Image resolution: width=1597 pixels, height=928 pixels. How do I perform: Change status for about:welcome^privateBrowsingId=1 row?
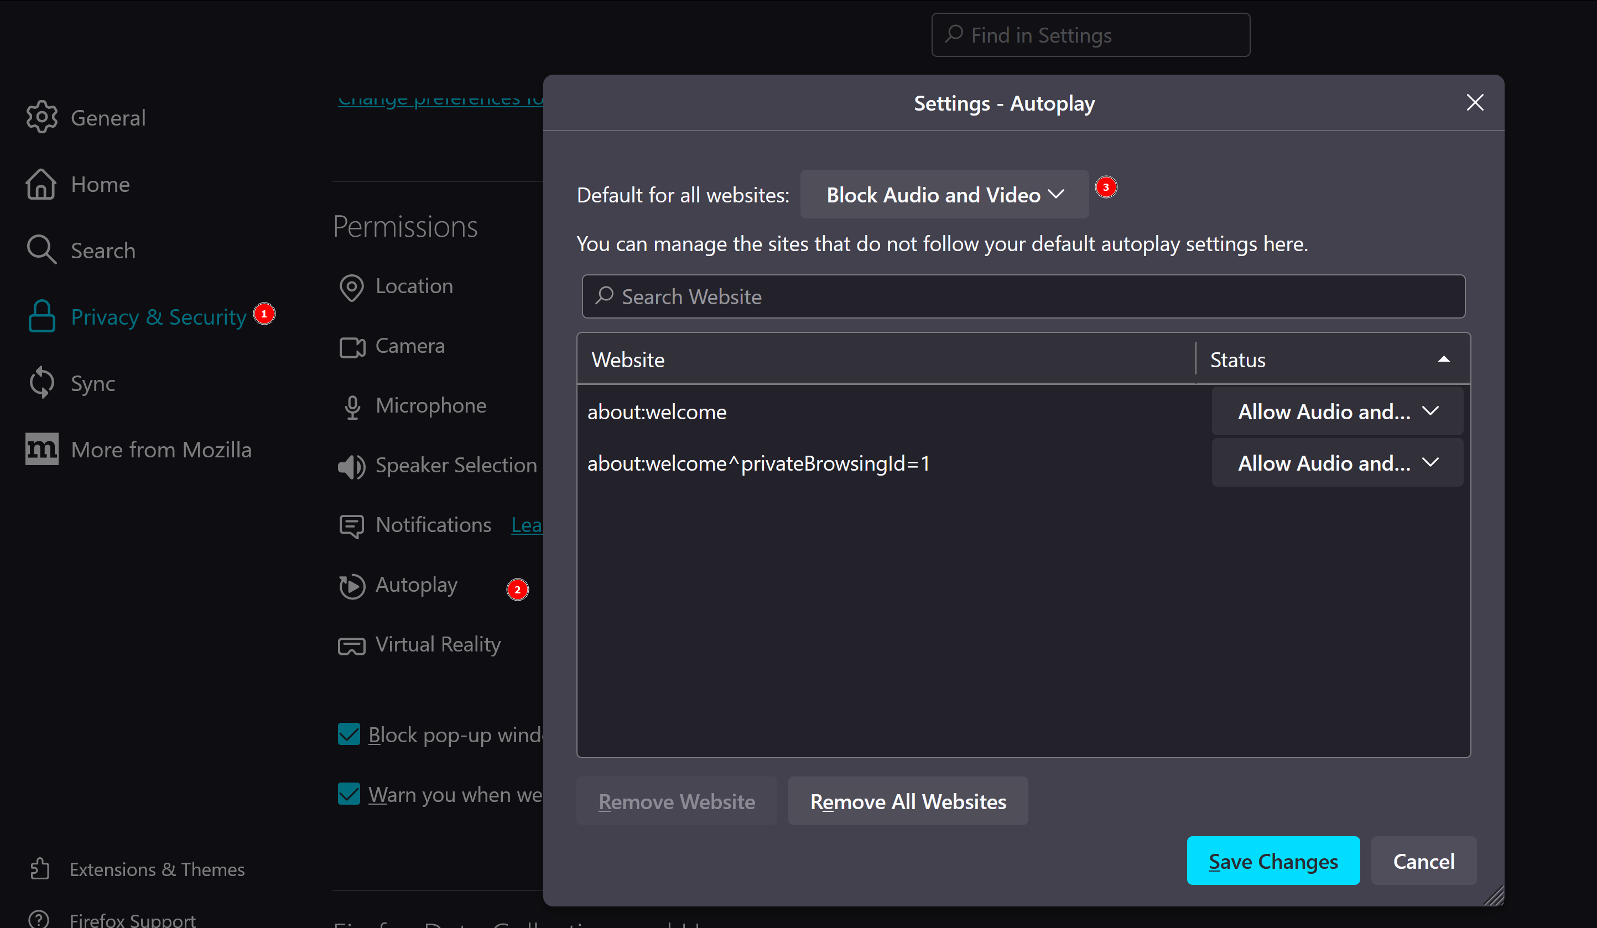1336,463
